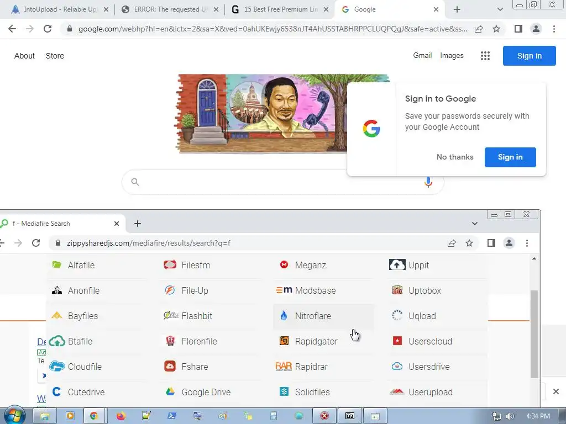Select Anonfile from the host list
This screenshot has width=566, height=424.
[x=83, y=290]
